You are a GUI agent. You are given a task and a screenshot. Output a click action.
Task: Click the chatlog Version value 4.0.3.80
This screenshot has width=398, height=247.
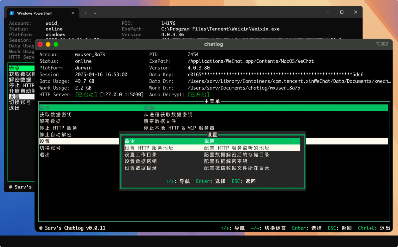(x=199, y=68)
